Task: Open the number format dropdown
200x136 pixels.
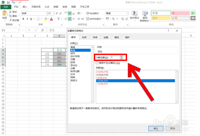Action: tap(127, 13)
